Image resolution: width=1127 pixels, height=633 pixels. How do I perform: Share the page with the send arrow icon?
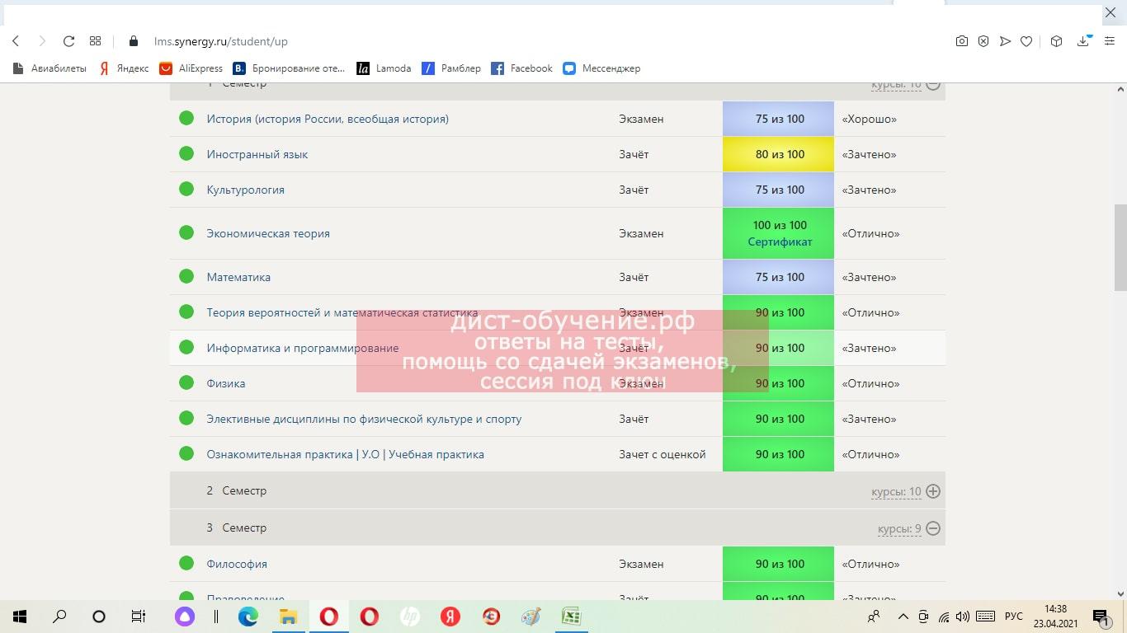[1004, 41]
